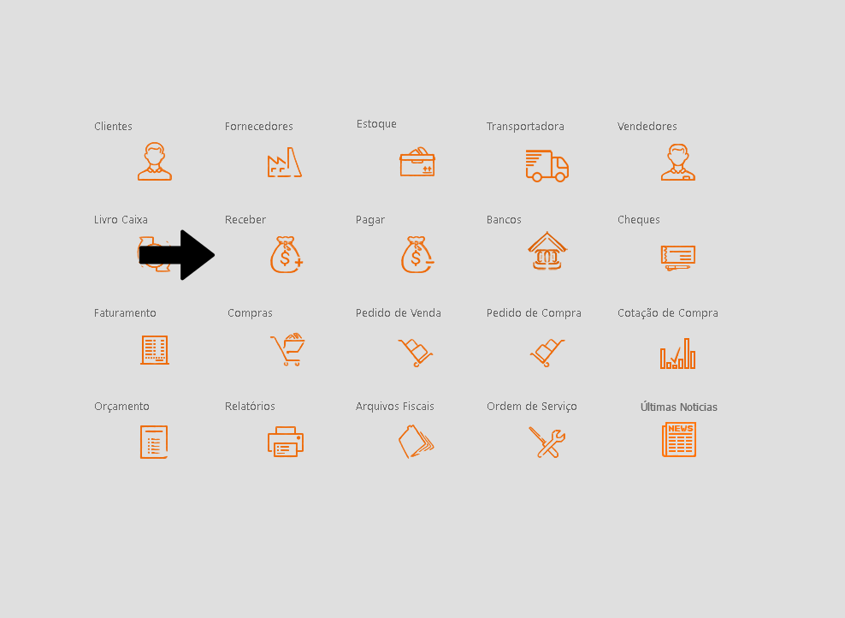Open the Cheques check icon
Screen dimensions: 845x618
click(x=678, y=258)
